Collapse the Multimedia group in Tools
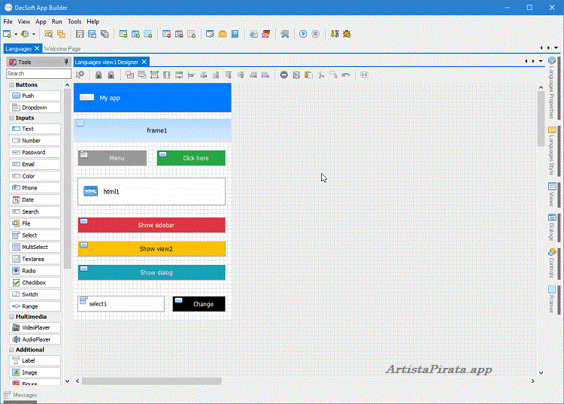This screenshot has width=564, height=404. pyautogui.click(x=11, y=317)
